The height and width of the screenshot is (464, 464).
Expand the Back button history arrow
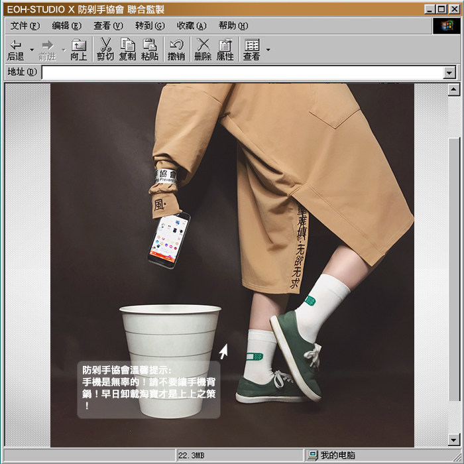click(x=31, y=50)
